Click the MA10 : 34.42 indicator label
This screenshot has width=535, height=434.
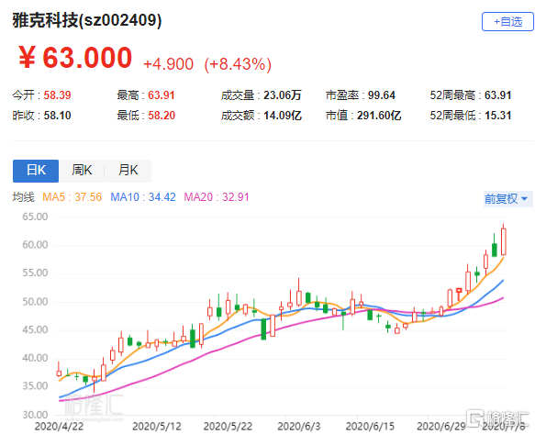pos(143,197)
